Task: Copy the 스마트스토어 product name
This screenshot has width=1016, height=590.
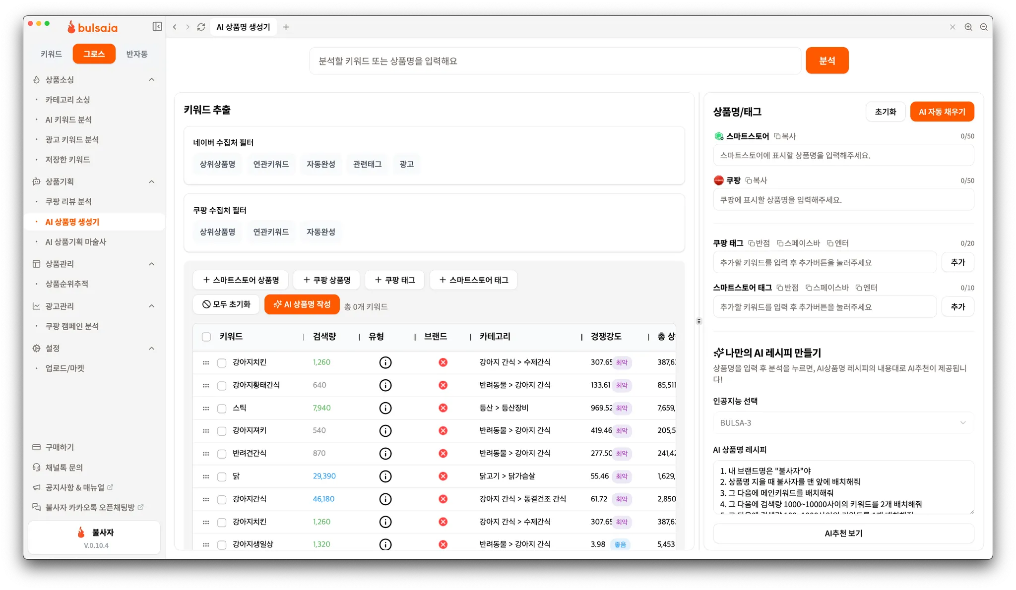Action: (785, 136)
